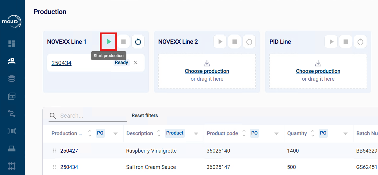Open the workflow nodes icon in sidebar
The image size is (378, 175).
click(12, 166)
